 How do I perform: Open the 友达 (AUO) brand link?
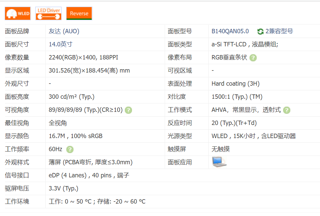click(x=64, y=31)
